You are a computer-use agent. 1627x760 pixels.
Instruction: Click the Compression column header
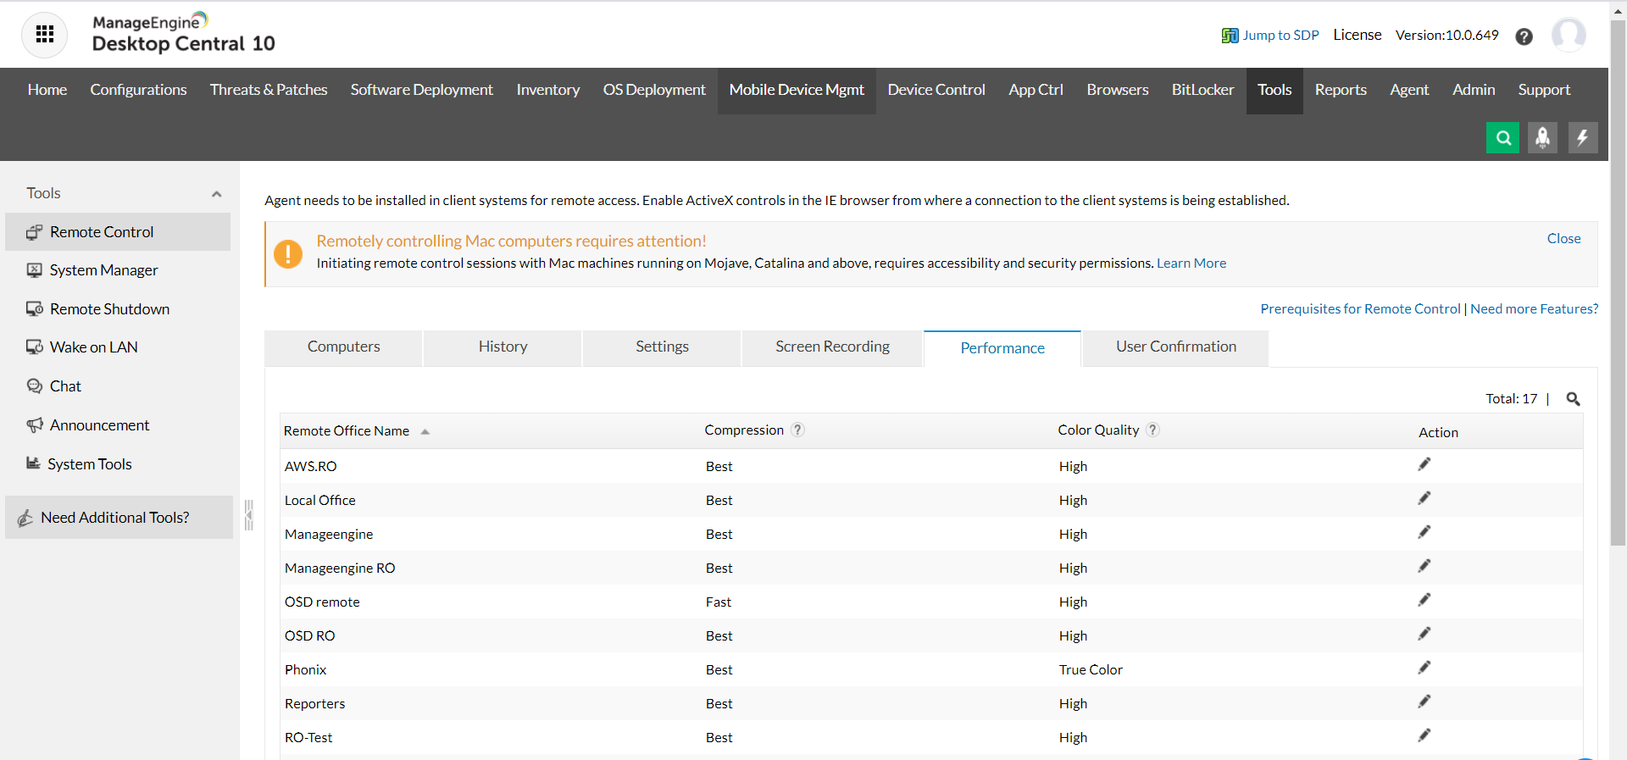744,430
